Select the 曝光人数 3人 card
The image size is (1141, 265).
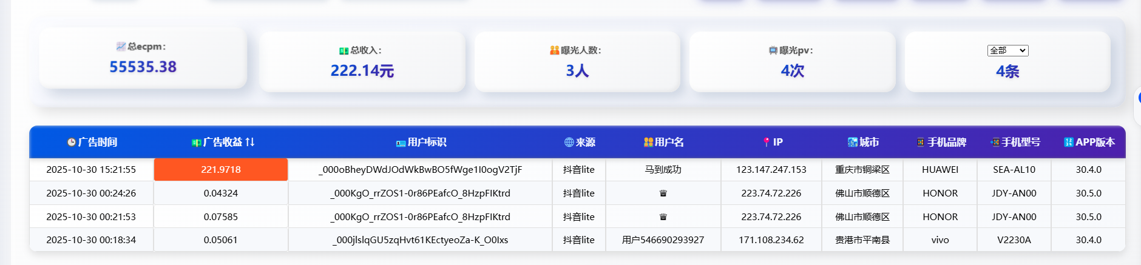point(577,62)
